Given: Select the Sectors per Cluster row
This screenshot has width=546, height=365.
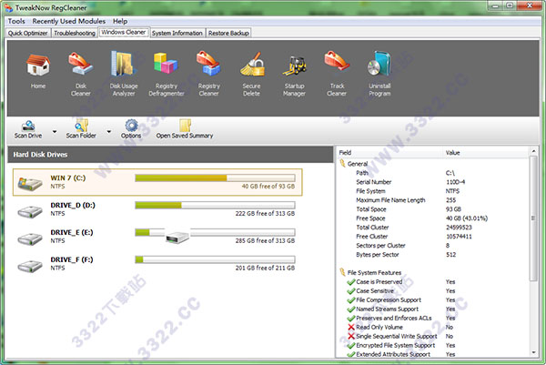Looking at the screenshot, I should click(x=433, y=245).
